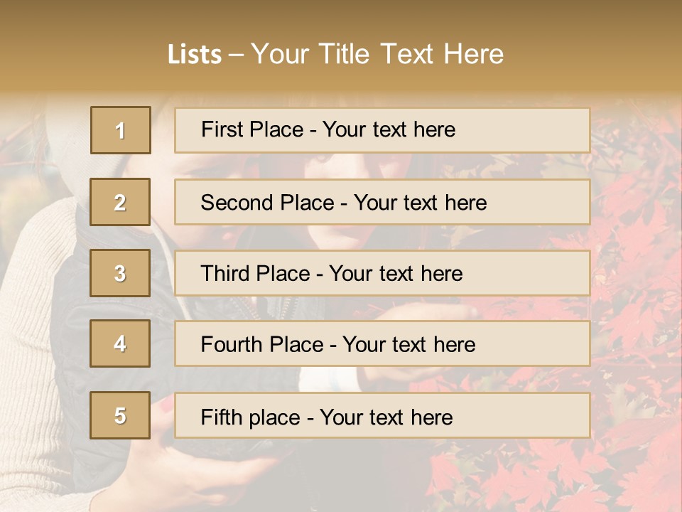Click the bold word Lists in title
This screenshot has width=682, height=512.
tap(195, 55)
